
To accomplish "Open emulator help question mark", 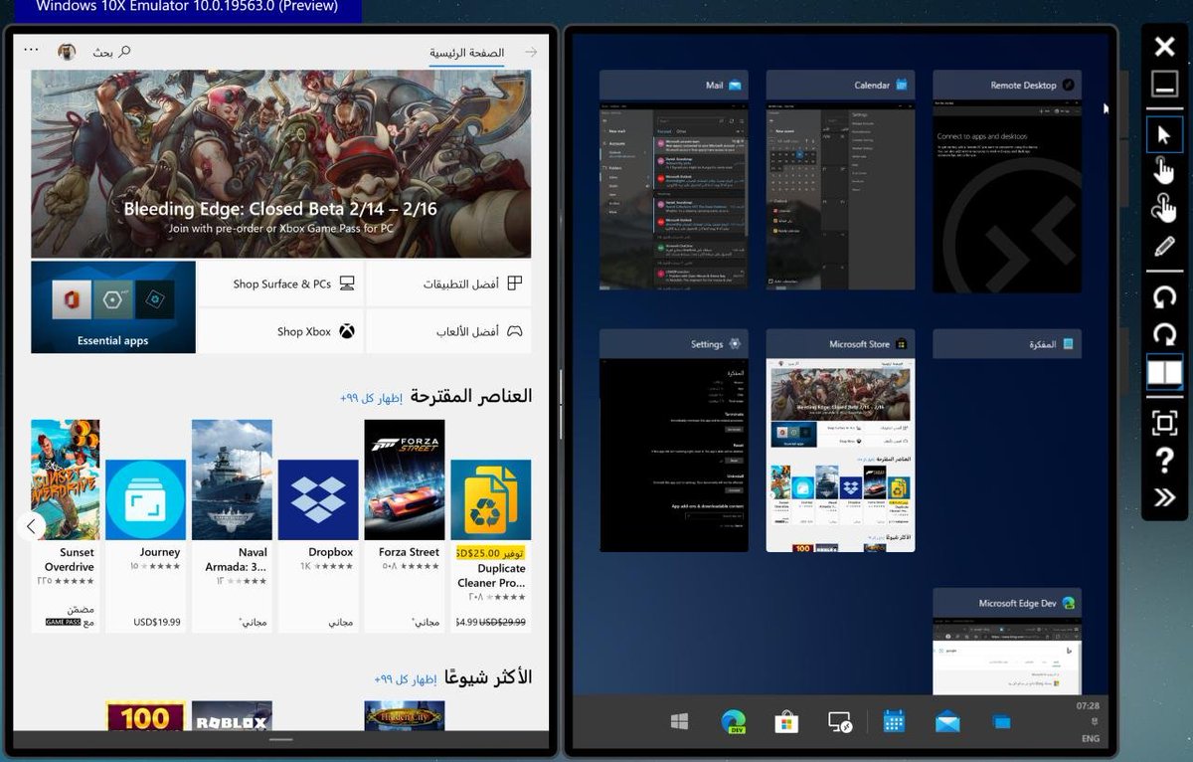I will click(1164, 461).
